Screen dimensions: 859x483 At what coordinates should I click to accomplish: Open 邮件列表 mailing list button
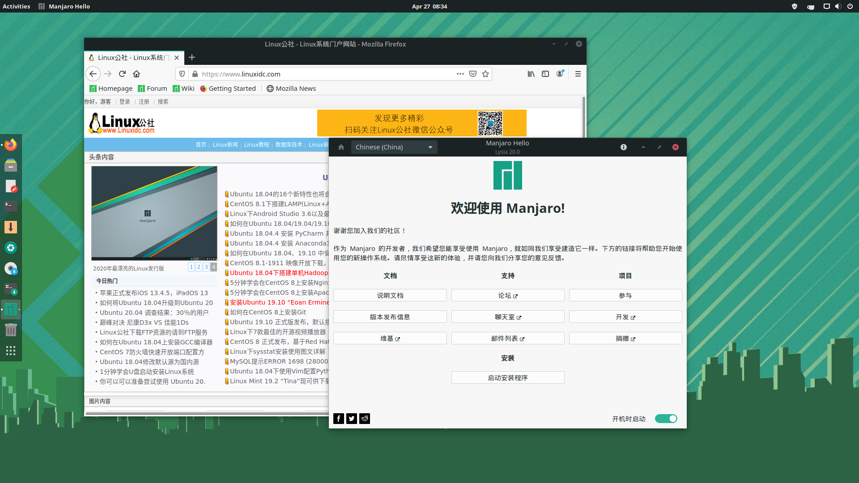click(x=508, y=338)
